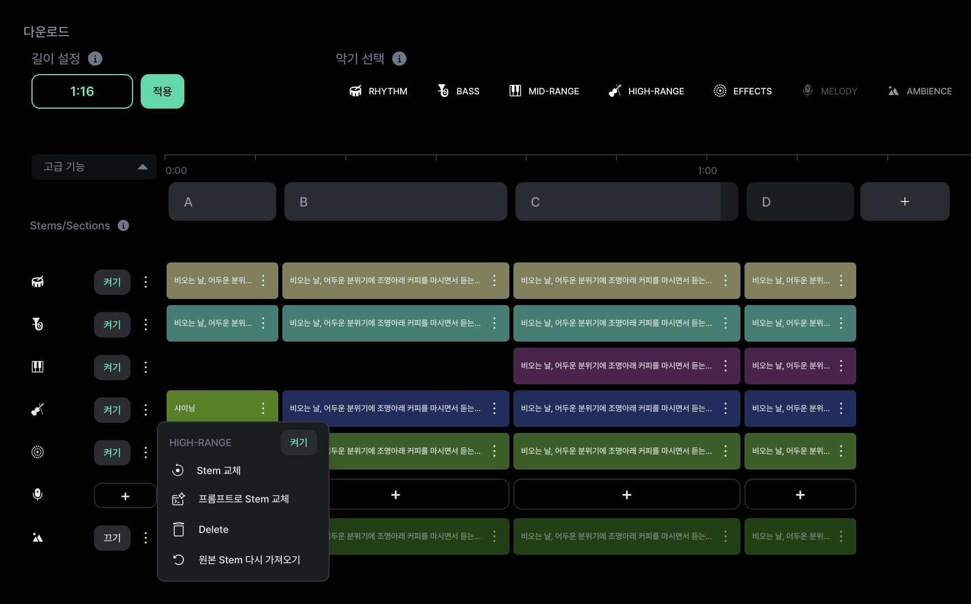Click the microphone melody row icon
Screen dimensions: 971x604
pyautogui.click(x=38, y=494)
